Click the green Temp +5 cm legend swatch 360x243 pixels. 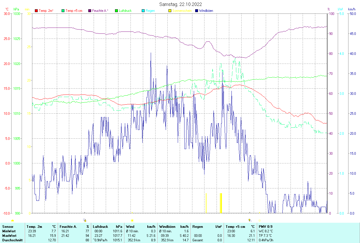(63, 11)
